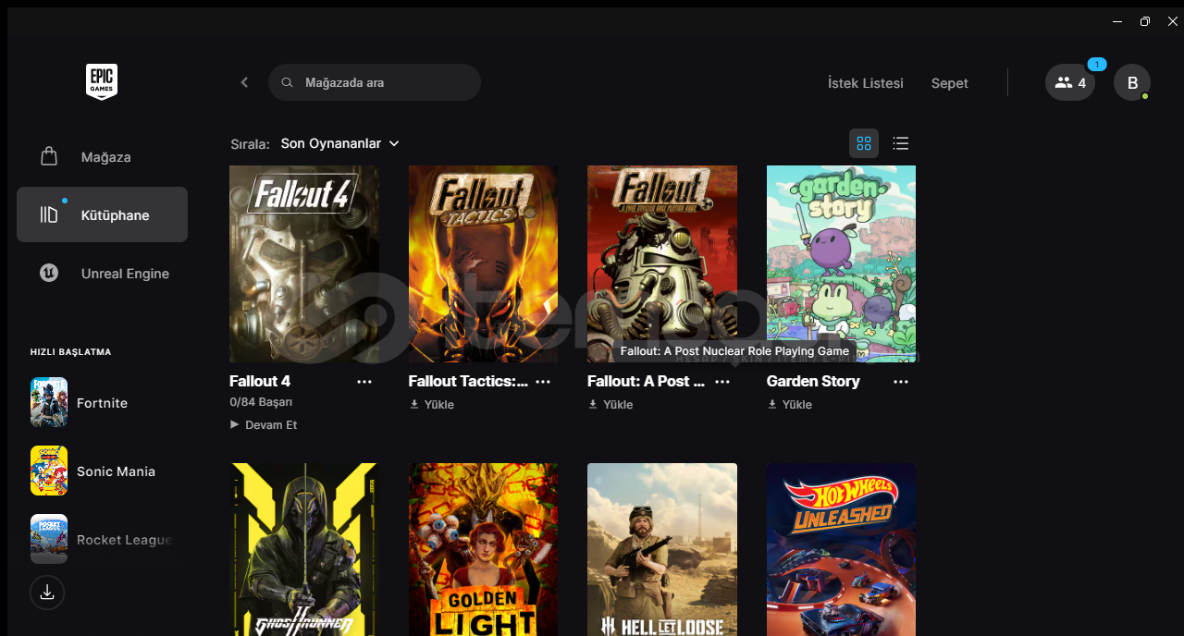Open the Fallout Tactics cover thumbnail

483,263
